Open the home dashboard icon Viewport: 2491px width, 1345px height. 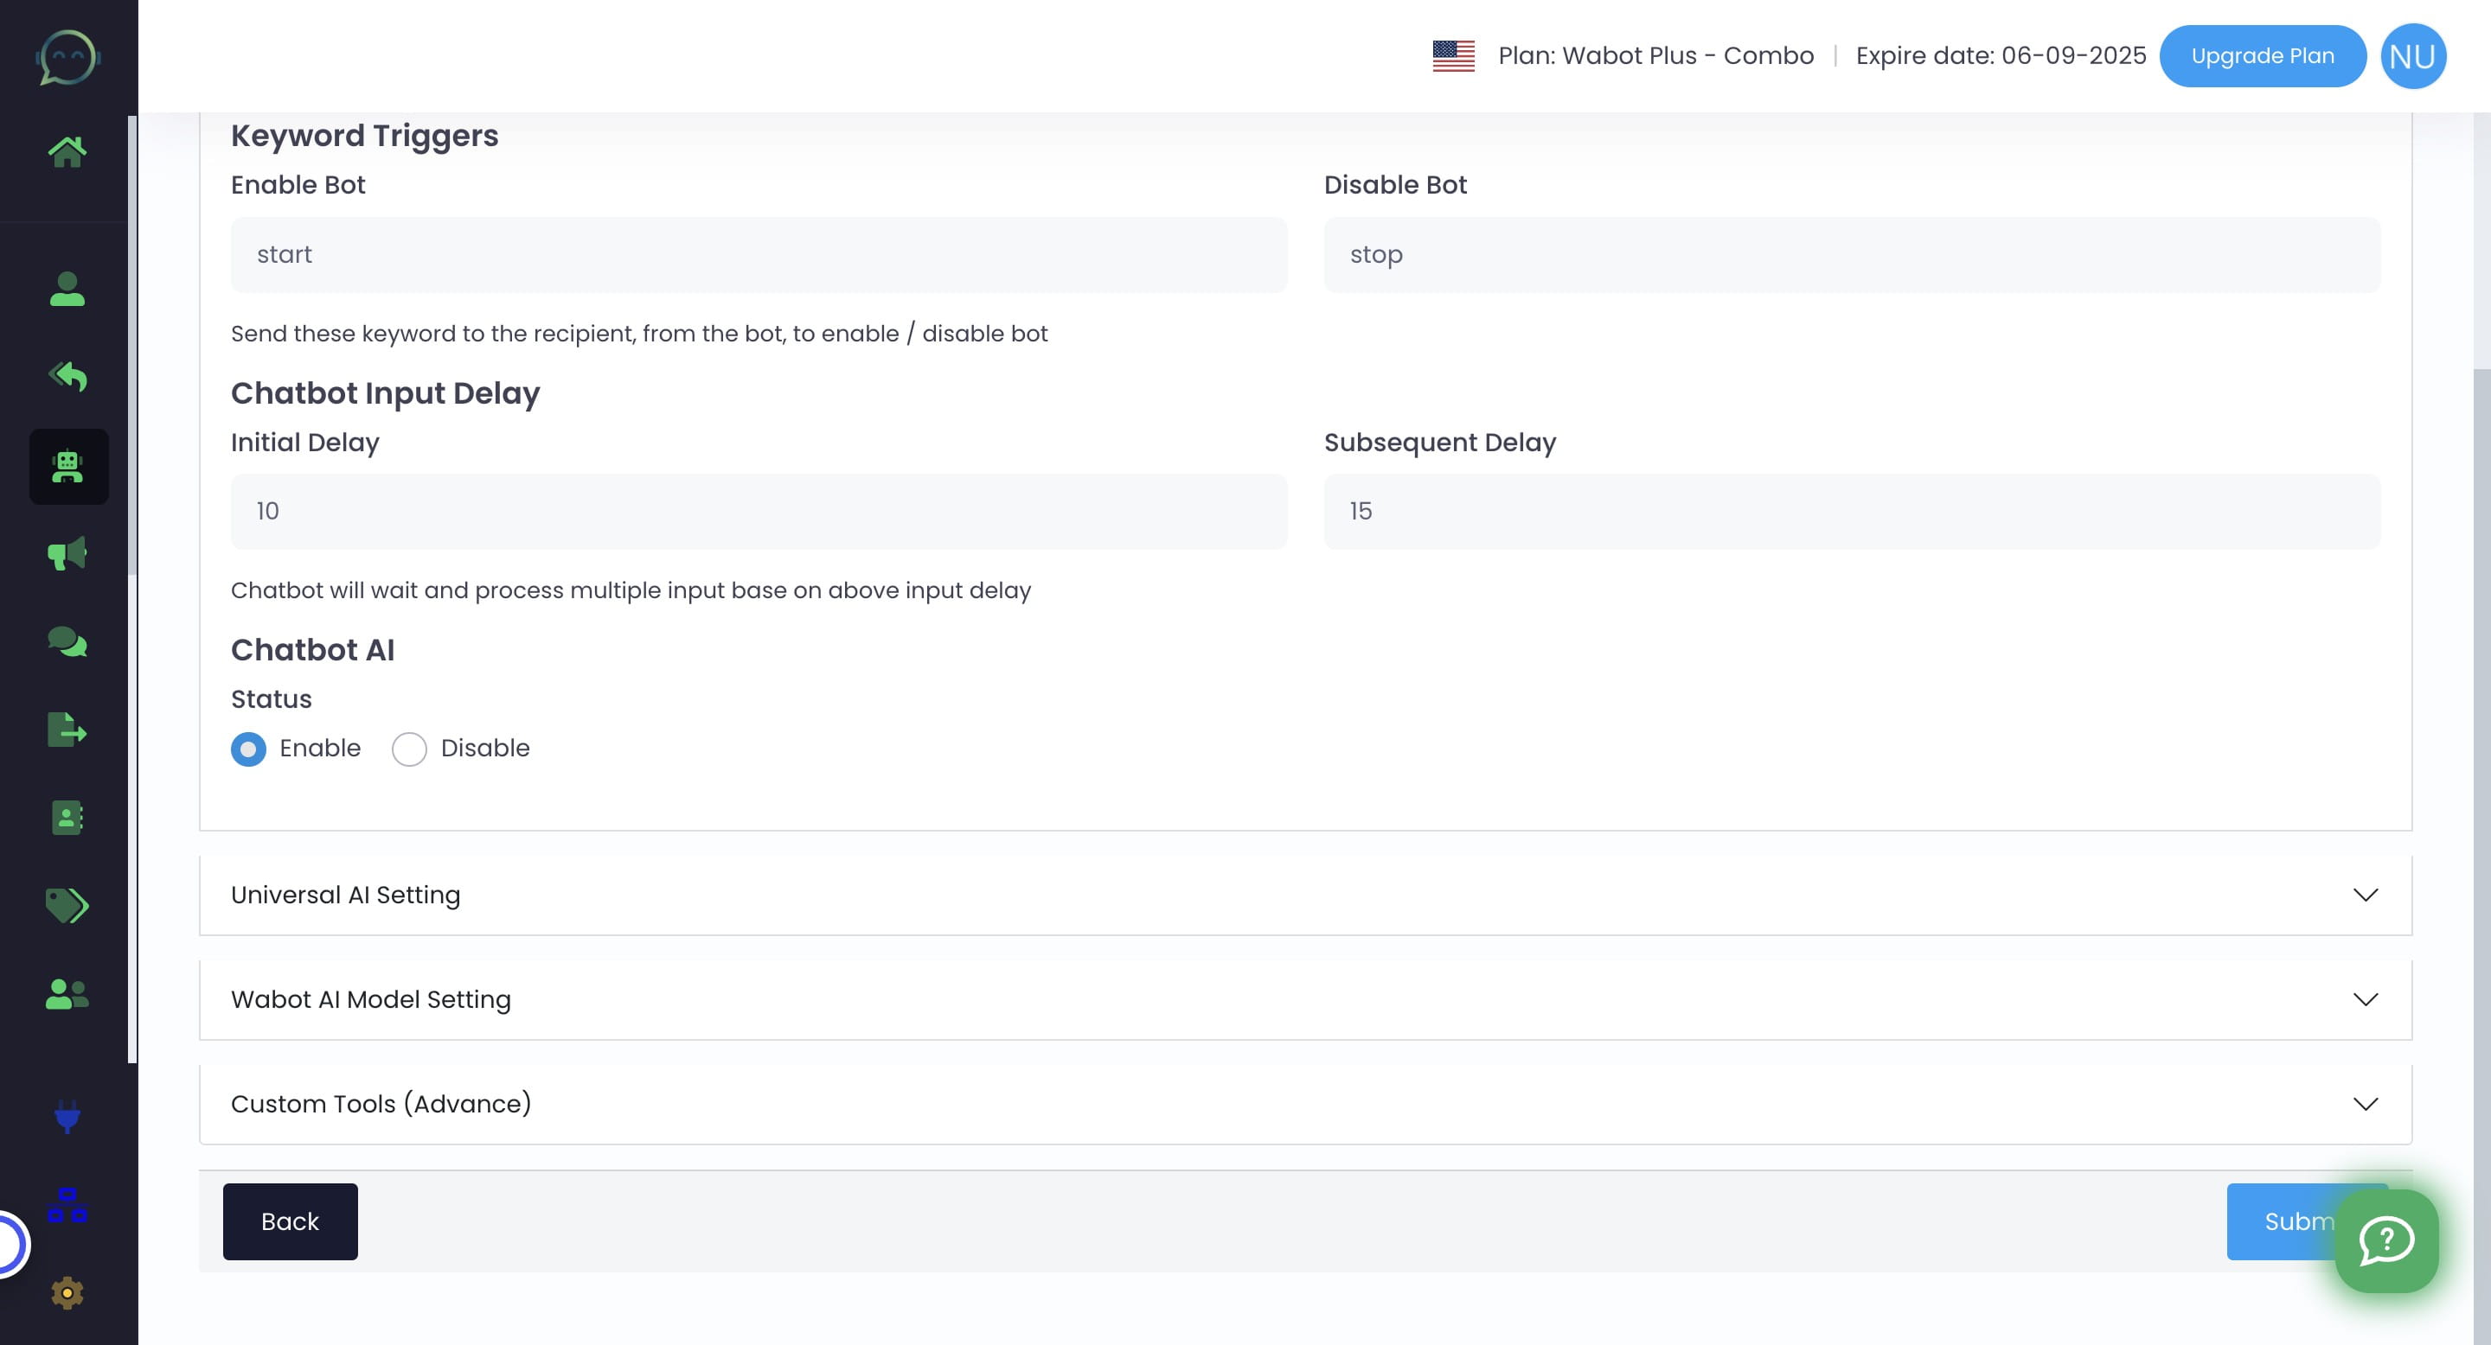67,151
